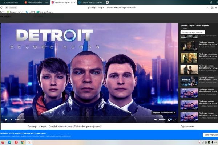Open Microsoft Edge from taskbar
Viewport: 218px width, 145px height.
click(x=9, y=142)
